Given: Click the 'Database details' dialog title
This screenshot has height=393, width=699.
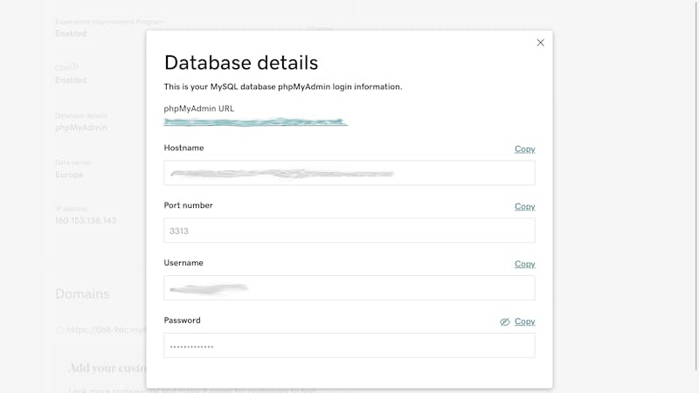Looking at the screenshot, I should coord(241,63).
